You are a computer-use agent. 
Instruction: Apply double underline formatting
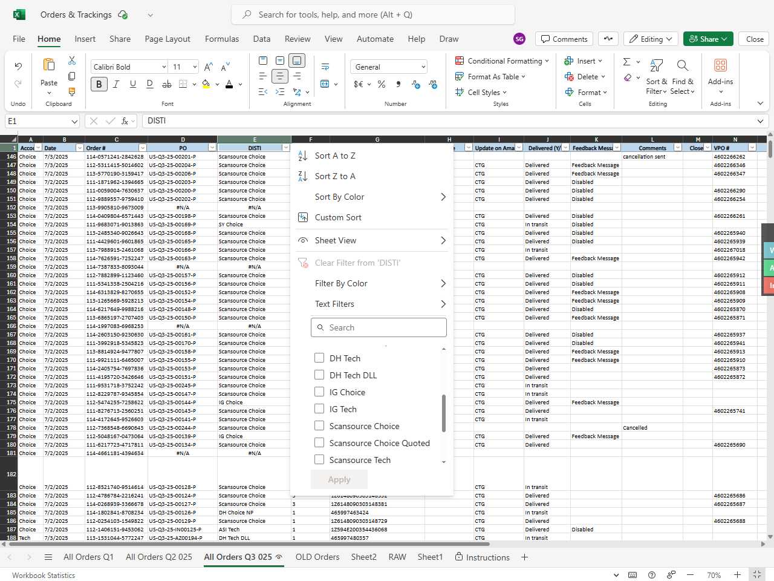point(150,84)
